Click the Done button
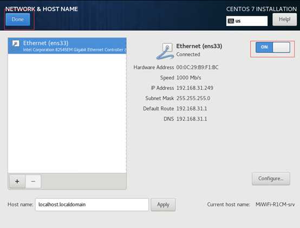The image size is (300, 228). [x=18, y=19]
